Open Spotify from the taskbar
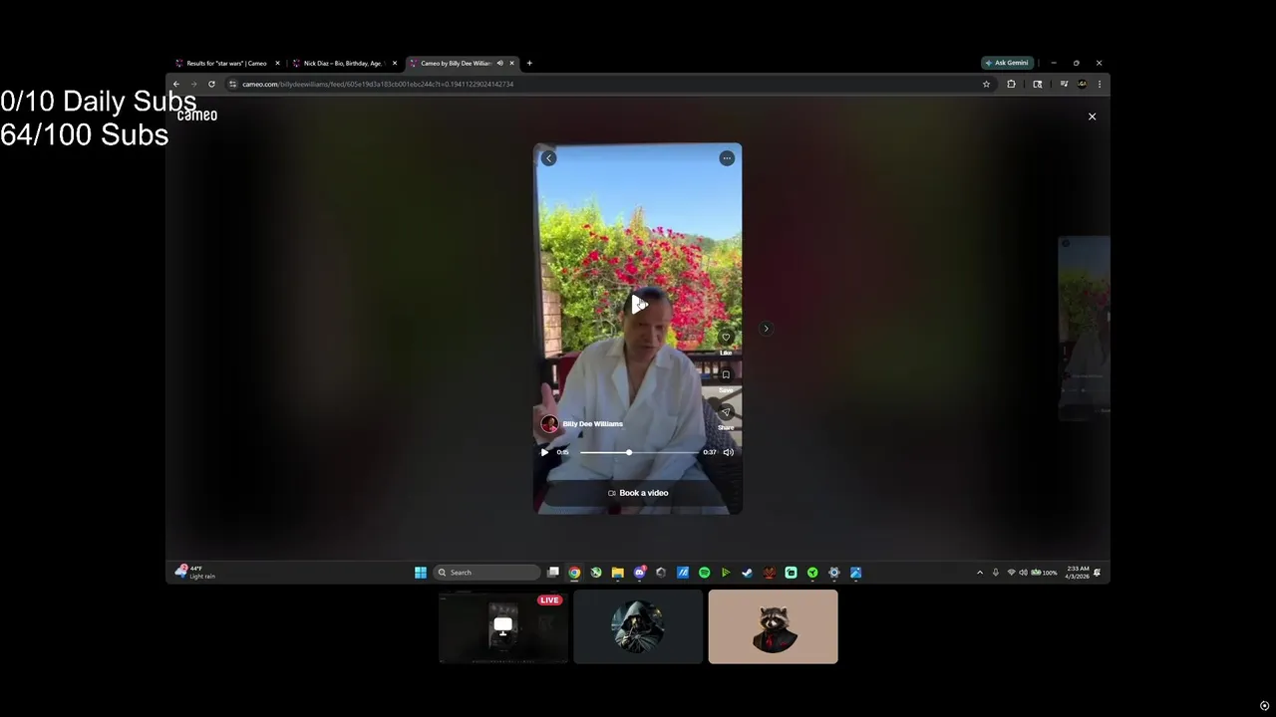Image resolution: width=1276 pixels, height=717 pixels. (705, 573)
